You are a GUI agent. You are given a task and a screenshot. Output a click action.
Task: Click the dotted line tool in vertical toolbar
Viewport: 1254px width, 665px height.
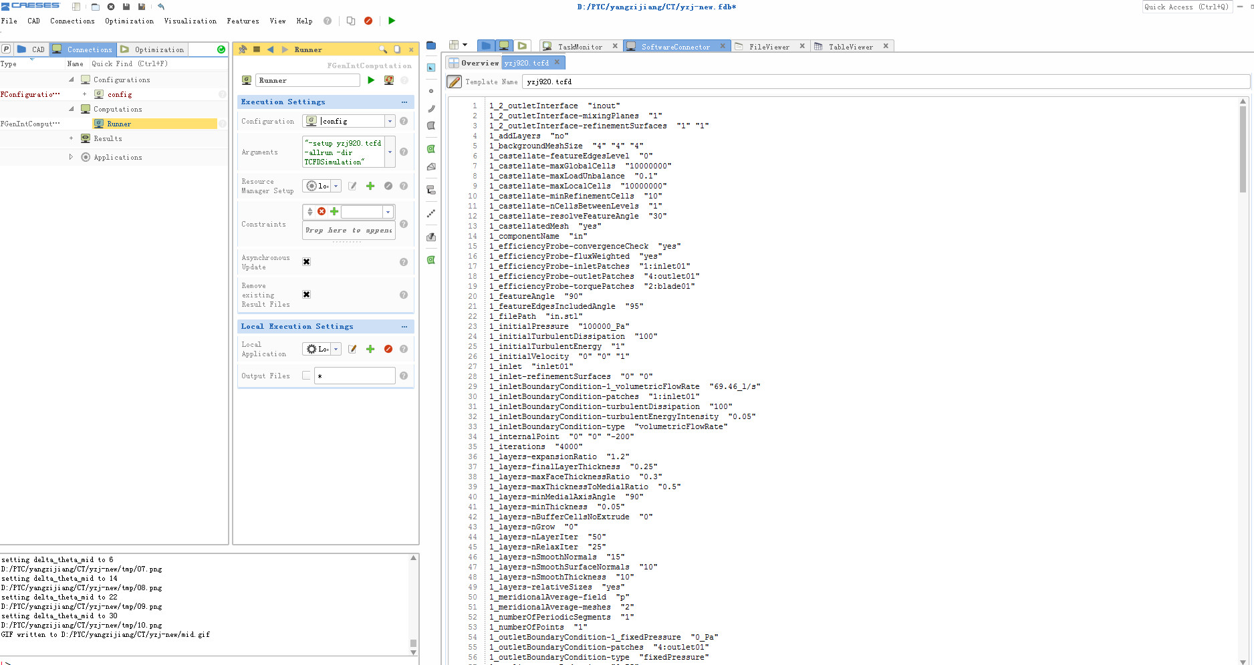pyautogui.click(x=431, y=214)
